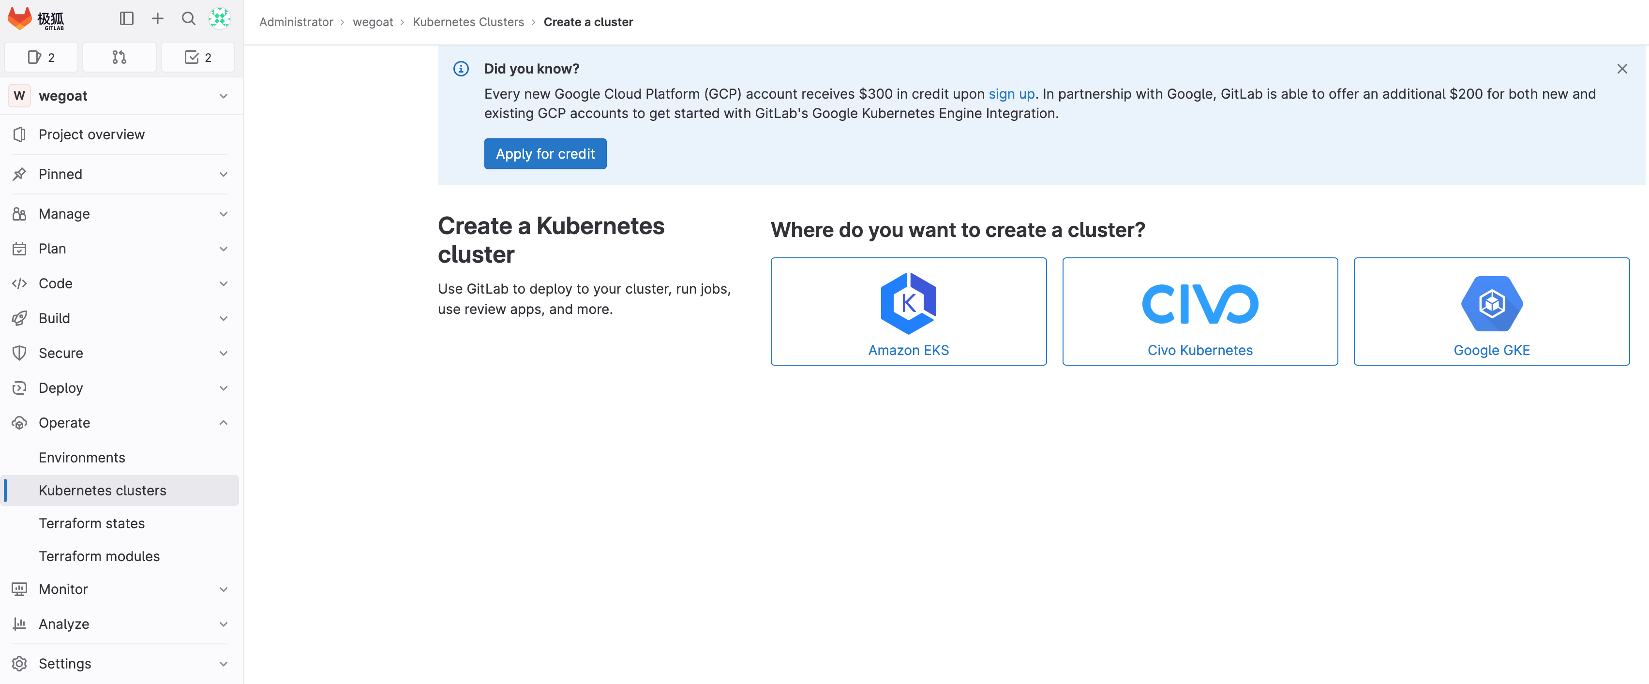
Task: Navigate to Kubernetes Clusters breadcrumb
Action: pyautogui.click(x=468, y=22)
